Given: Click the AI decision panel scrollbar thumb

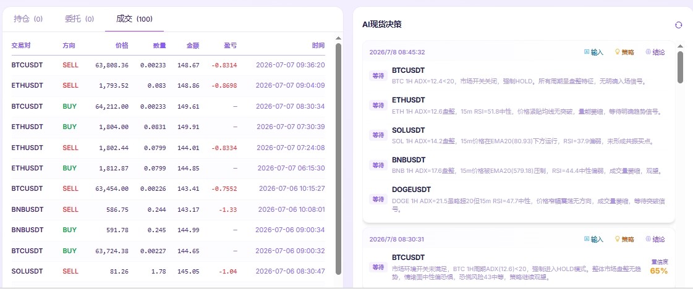Looking at the screenshot, I should coord(680,67).
